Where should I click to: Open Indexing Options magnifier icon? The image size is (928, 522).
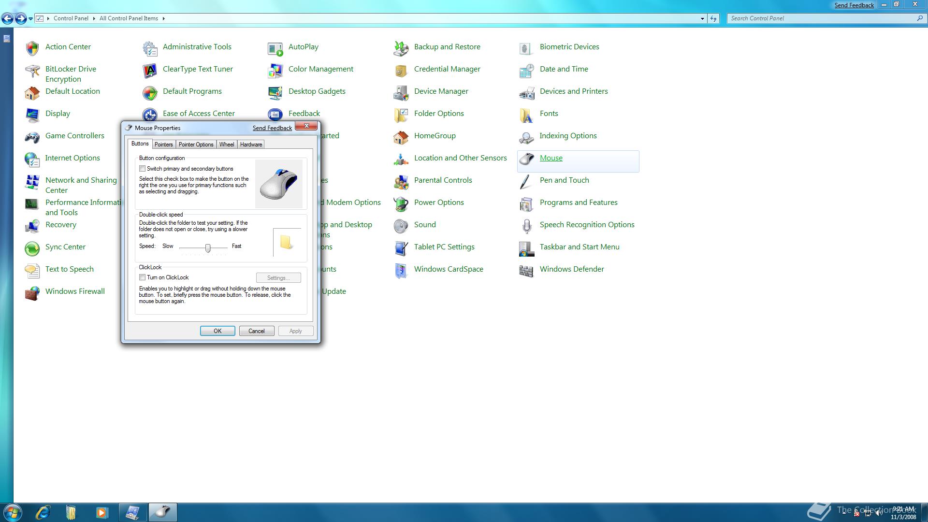[526, 137]
